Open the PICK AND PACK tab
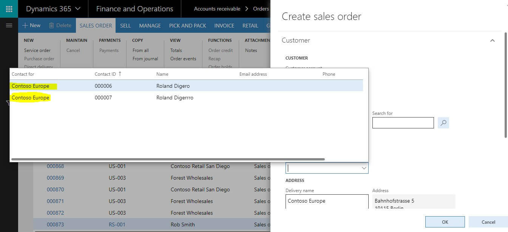The height and width of the screenshot is (232, 508). coord(188,26)
